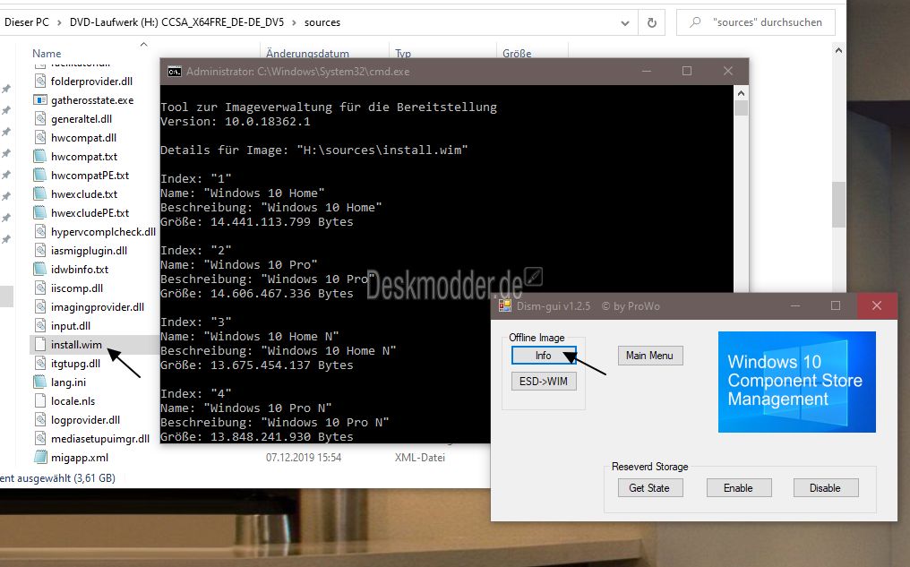Click the hwcompat.txt file icon
The height and width of the screenshot is (567, 910).
tap(40, 156)
